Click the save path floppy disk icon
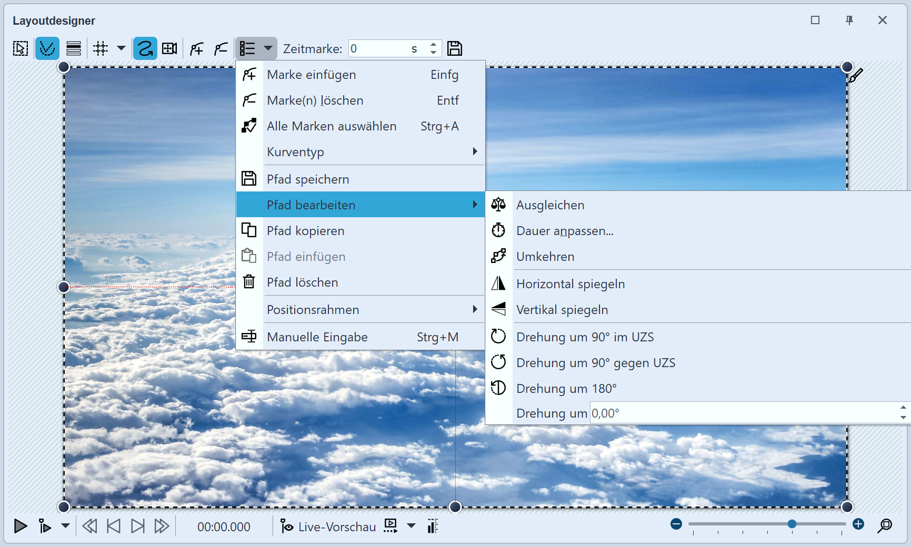Viewport: 911px width, 547px height. click(454, 48)
